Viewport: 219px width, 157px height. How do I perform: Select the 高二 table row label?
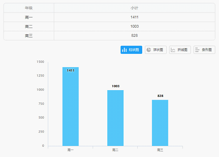pyautogui.click(x=29, y=26)
